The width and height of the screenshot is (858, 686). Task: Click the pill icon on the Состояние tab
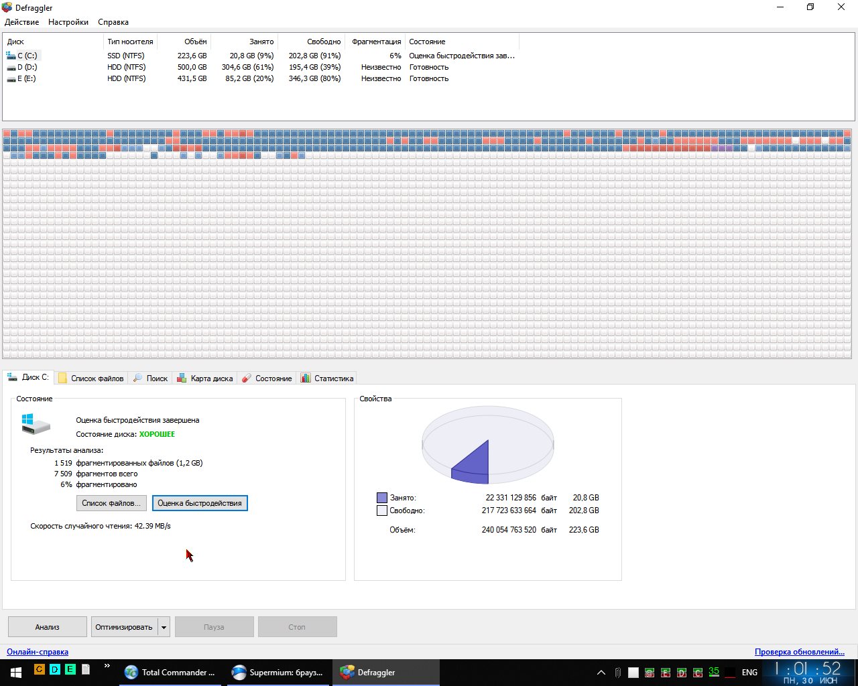point(247,379)
